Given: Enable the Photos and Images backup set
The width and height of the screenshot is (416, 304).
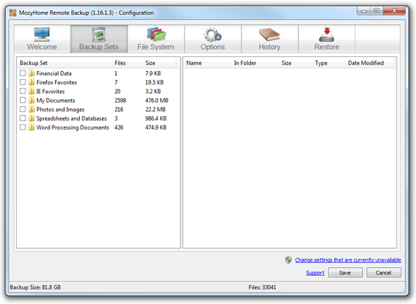Looking at the screenshot, I should pos(23,109).
